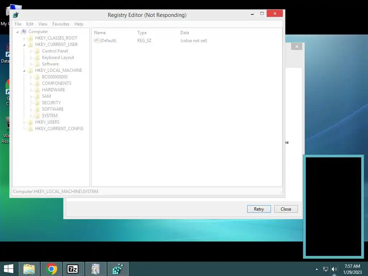Click the Name column header

coord(100,33)
